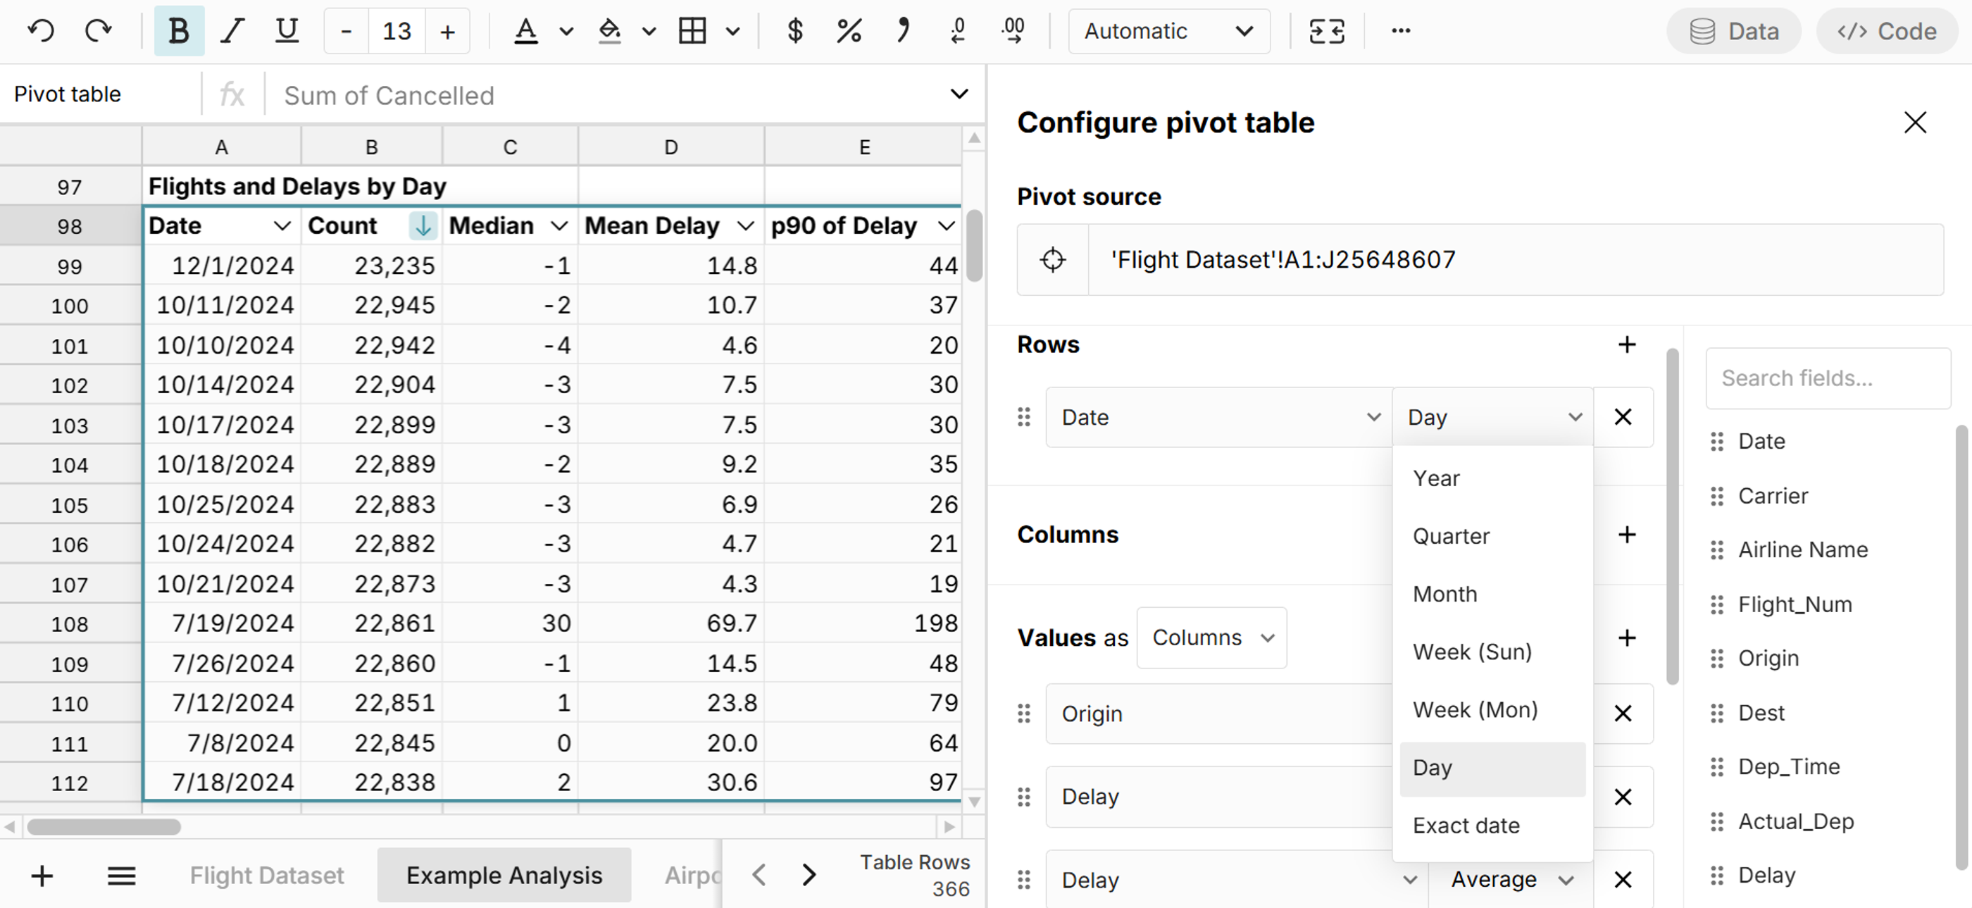Apply dollar currency format
This screenshot has height=908, width=1972.
[x=794, y=30]
